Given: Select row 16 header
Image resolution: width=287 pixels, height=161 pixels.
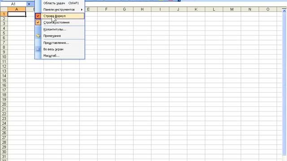Looking at the screenshot, I should 4,85.
